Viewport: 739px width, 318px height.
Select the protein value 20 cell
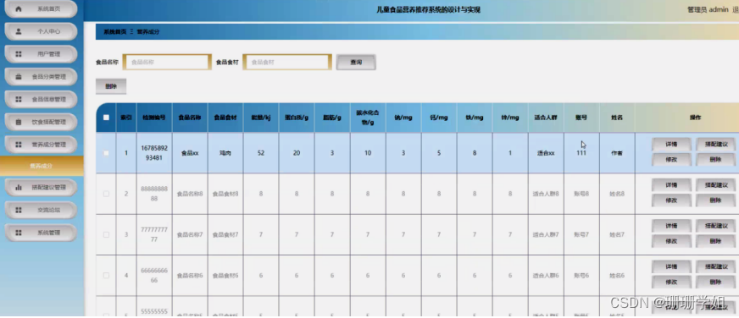pos(297,153)
